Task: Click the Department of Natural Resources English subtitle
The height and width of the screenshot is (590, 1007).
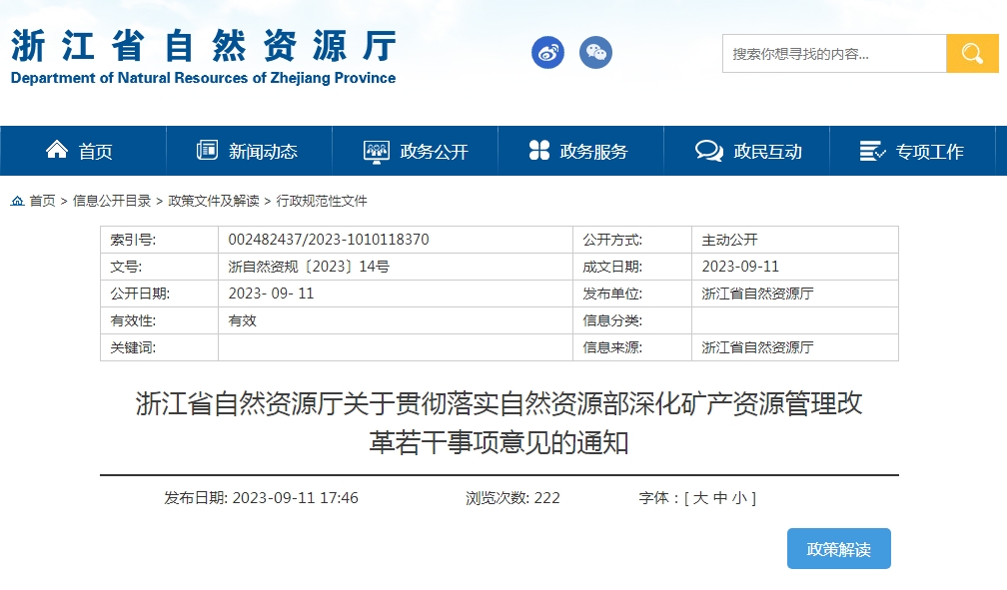Action: pyautogui.click(x=203, y=78)
